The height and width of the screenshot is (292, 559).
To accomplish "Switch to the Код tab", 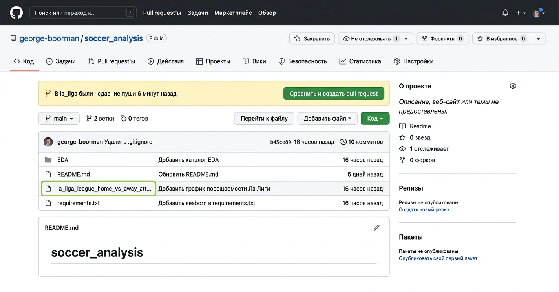I will point(24,61).
